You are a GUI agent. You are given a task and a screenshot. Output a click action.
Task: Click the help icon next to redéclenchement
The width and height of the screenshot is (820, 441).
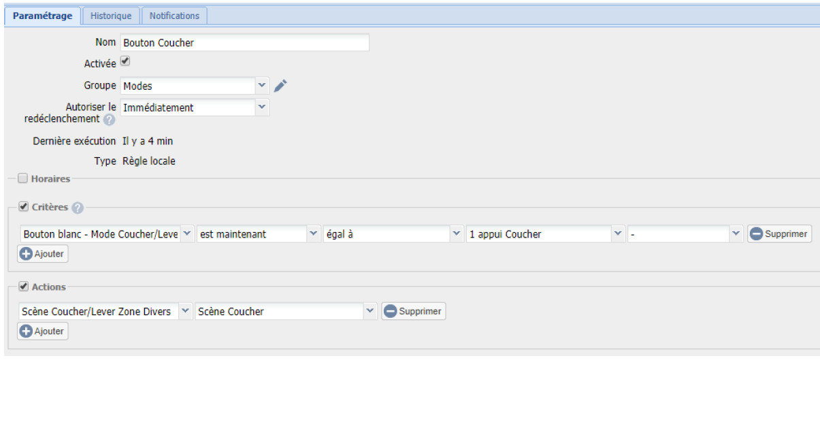[x=110, y=120]
